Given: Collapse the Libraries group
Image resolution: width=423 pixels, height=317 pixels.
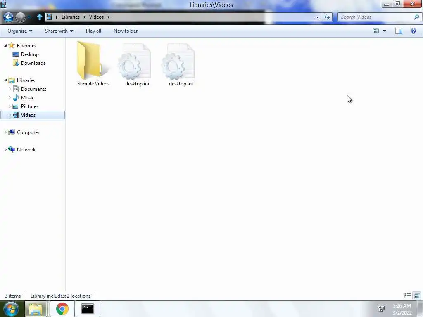Looking at the screenshot, I should [x=5, y=80].
